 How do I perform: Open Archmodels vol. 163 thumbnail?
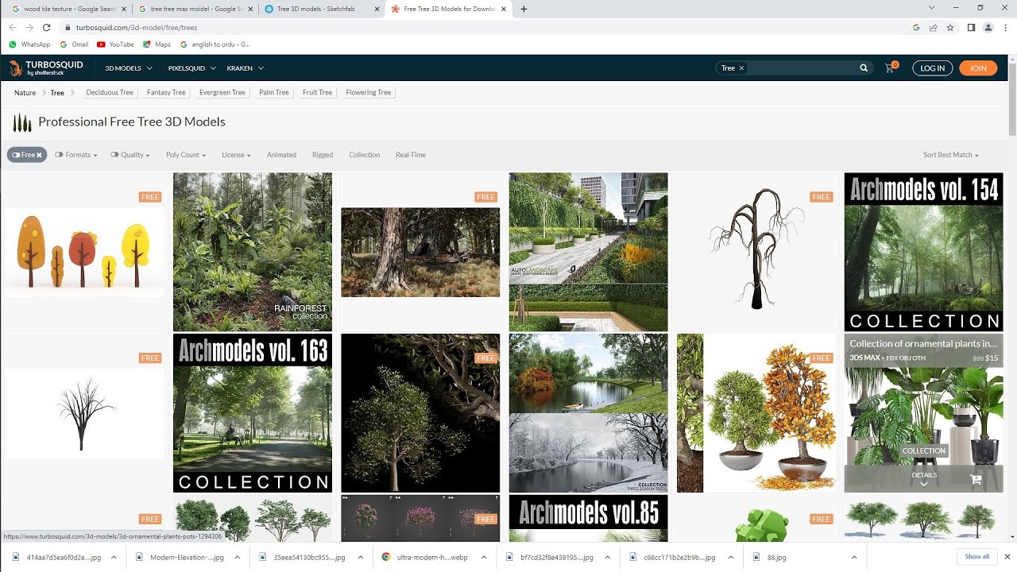[253, 413]
